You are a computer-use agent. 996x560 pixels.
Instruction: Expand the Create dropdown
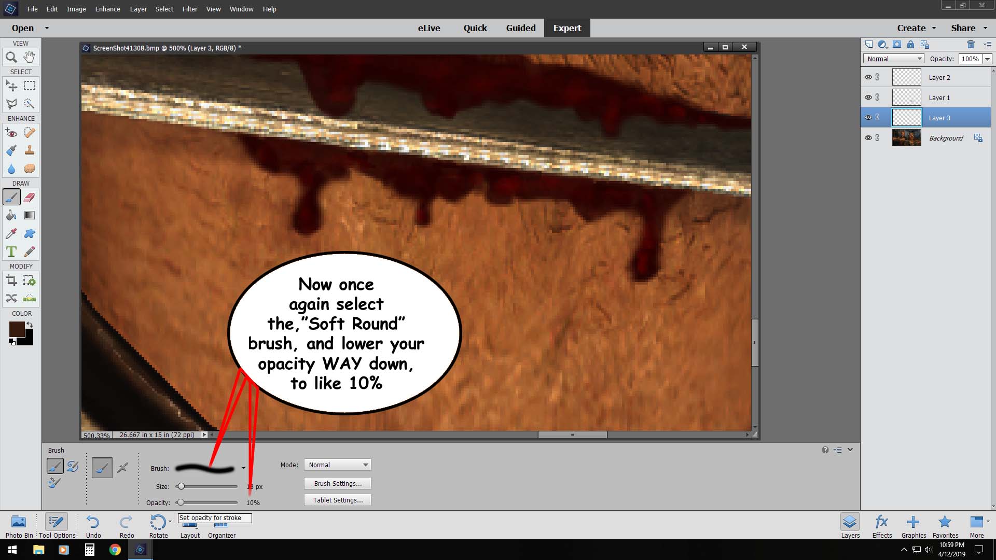click(x=934, y=28)
